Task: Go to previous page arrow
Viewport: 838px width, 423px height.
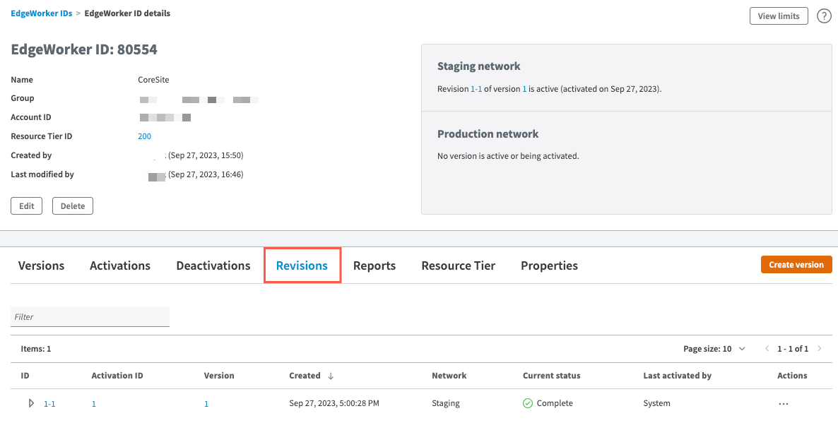Action: click(767, 349)
